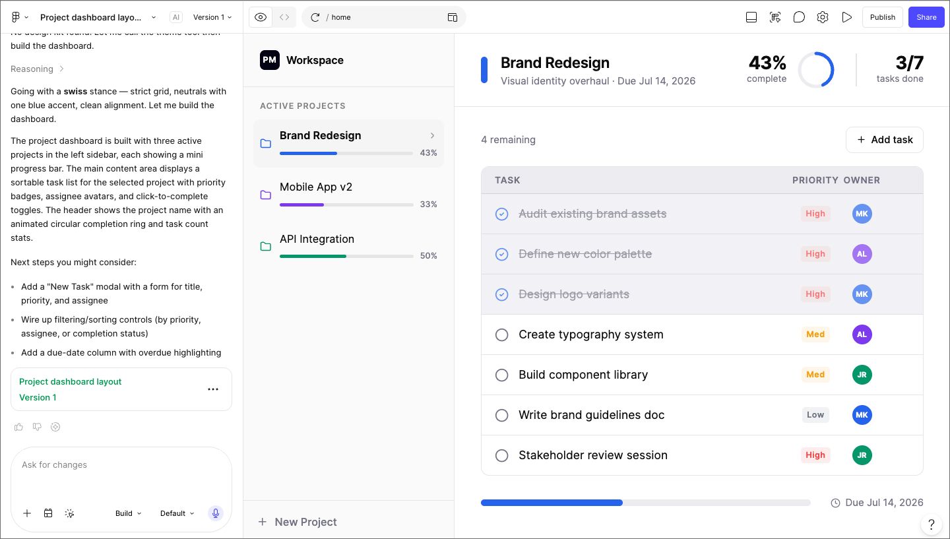Click the AI badge in header

(x=176, y=17)
